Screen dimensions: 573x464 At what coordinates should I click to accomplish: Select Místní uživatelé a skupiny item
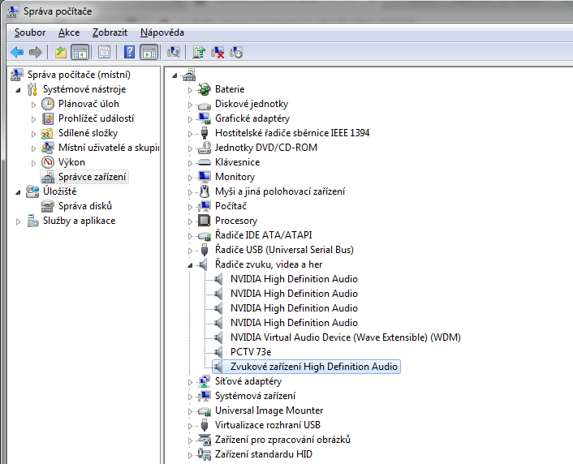click(109, 148)
